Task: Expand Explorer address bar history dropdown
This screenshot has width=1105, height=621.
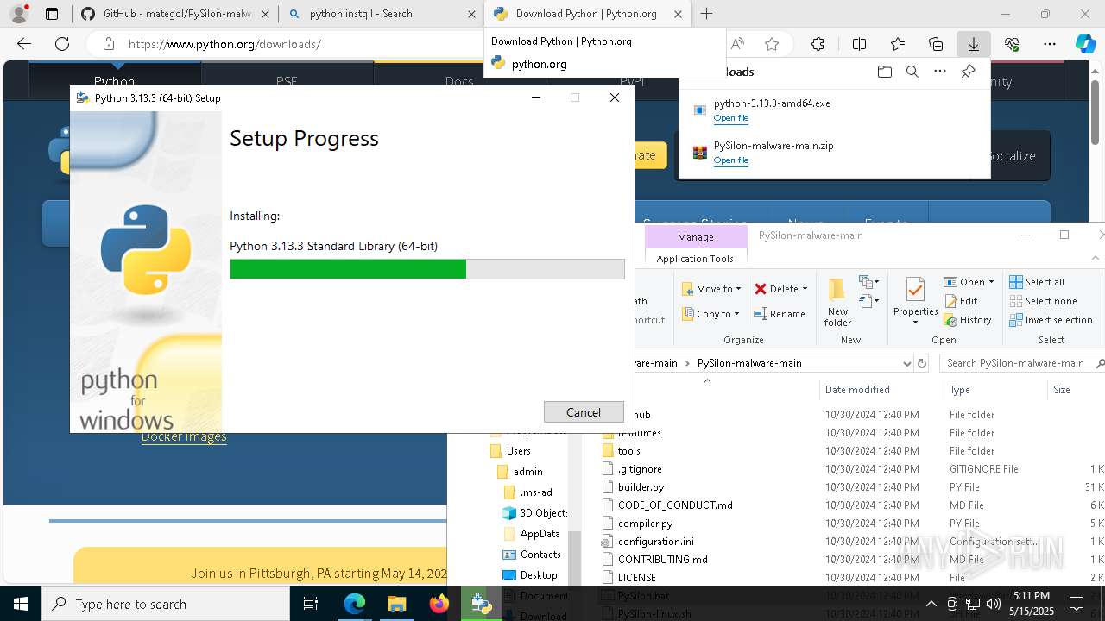Action: click(906, 363)
